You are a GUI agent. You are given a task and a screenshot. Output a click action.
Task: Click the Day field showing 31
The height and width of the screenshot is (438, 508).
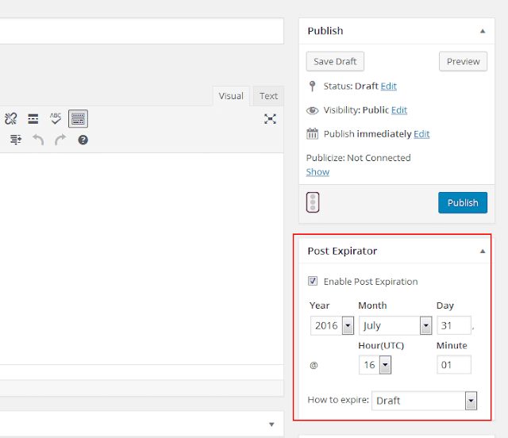[454, 325]
